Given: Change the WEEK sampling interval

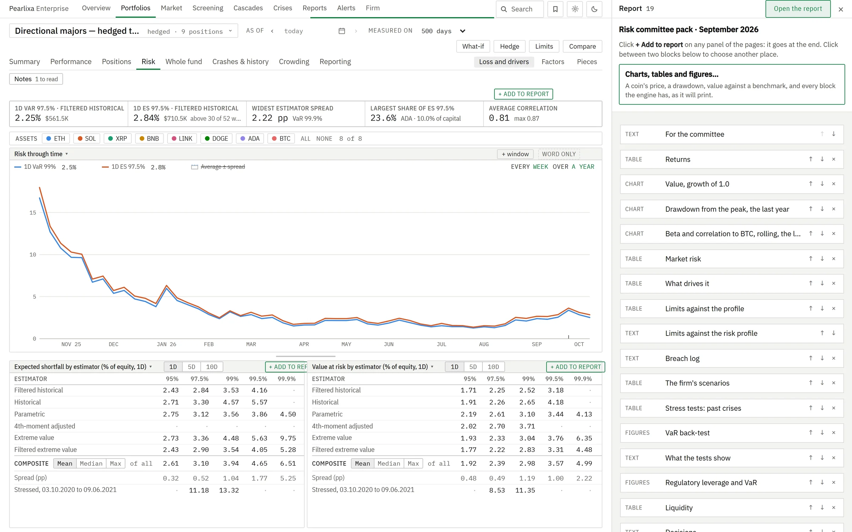Looking at the screenshot, I should (540, 167).
